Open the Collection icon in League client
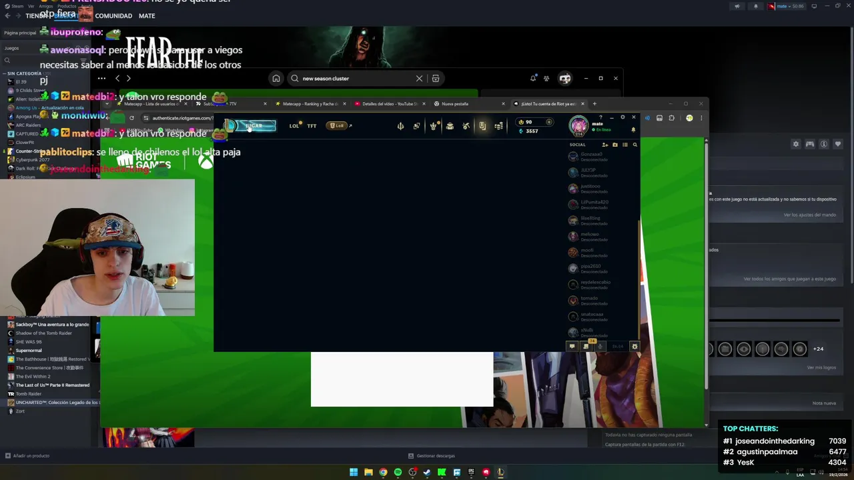The image size is (854, 480). [x=433, y=125]
